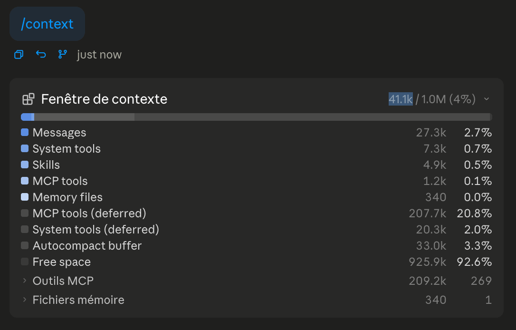Select the highlighted 41.1k token count
The height and width of the screenshot is (330, 516).
(401, 99)
